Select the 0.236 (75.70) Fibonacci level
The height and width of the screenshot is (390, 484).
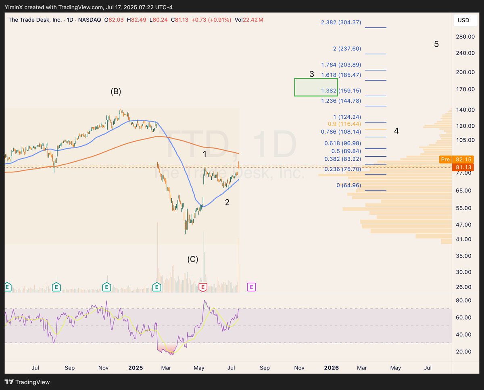click(343, 169)
